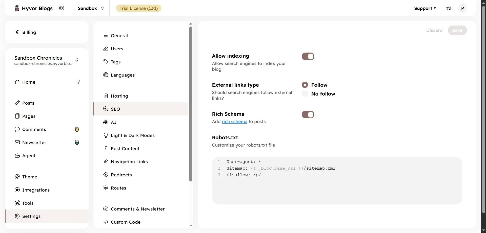Click the Comments product badge icon
The image size is (486, 233).
click(x=77, y=129)
